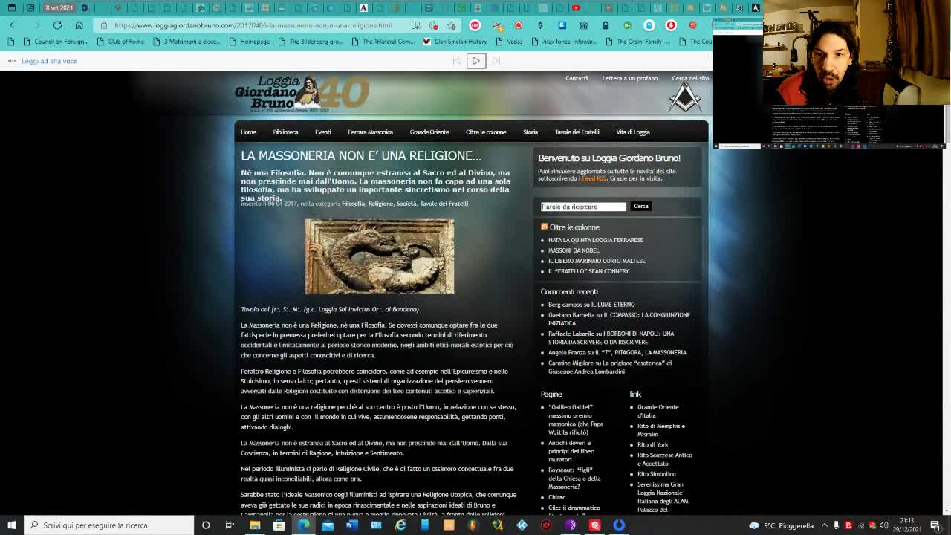Viewport: 951px width, 535px height.
Task: Switch to the YouTube tab
Action: pyautogui.click(x=576, y=7)
